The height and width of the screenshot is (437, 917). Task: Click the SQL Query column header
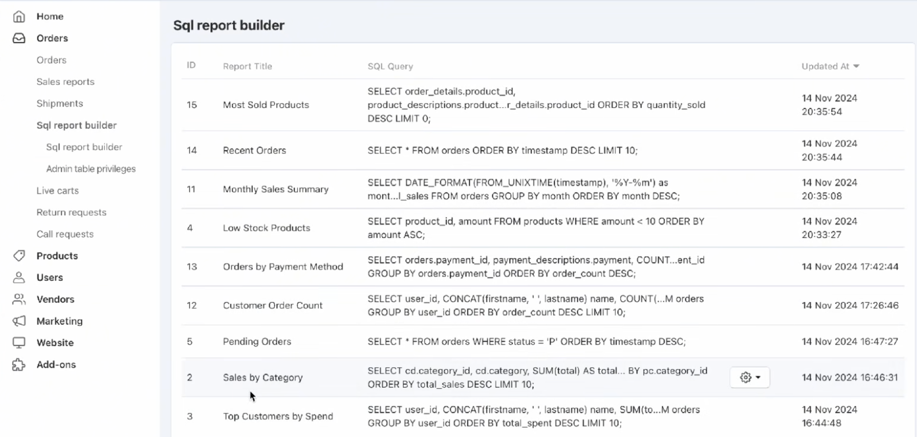pyautogui.click(x=390, y=66)
